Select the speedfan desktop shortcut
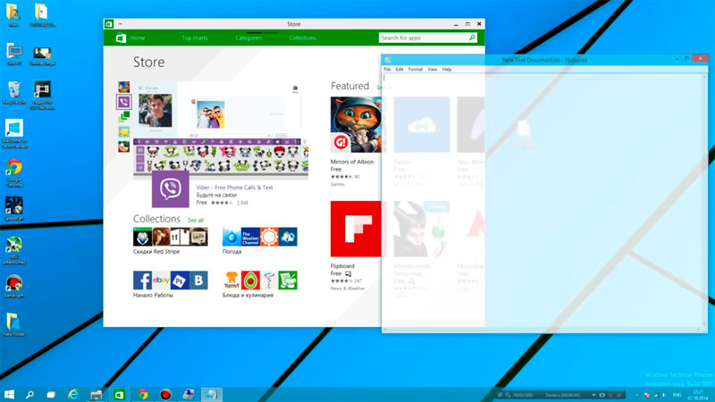The image size is (715, 402). 13,208
